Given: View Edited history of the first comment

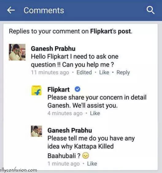Looking at the screenshot, I should 84,72.
